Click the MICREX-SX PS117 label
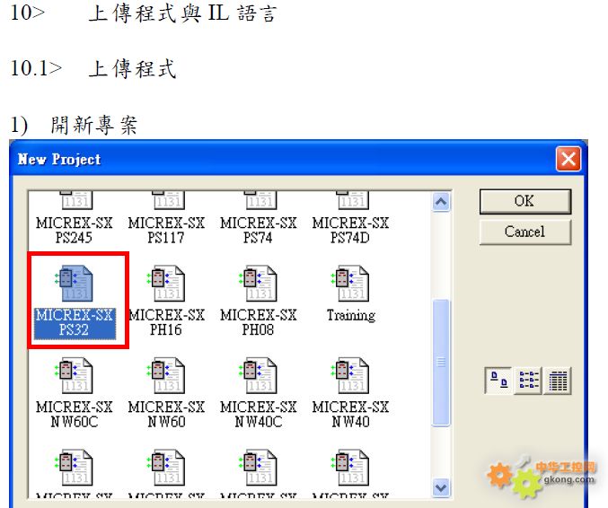Viewport: 608px width, 508px height. [166, 230]
